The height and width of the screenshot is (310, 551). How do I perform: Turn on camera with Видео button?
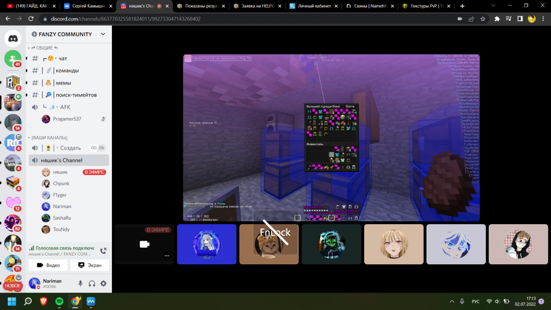pos(48,265)
